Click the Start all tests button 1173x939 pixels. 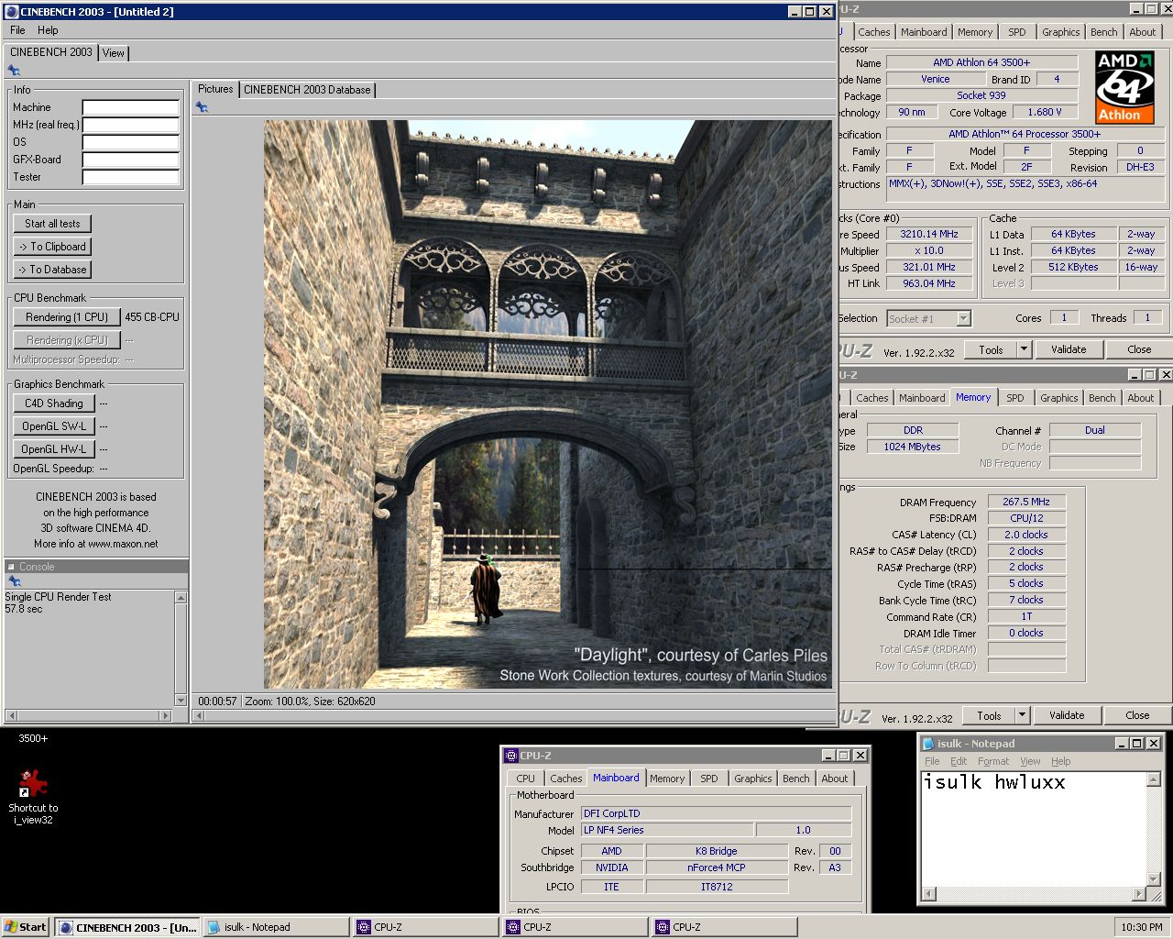point(52,224)
